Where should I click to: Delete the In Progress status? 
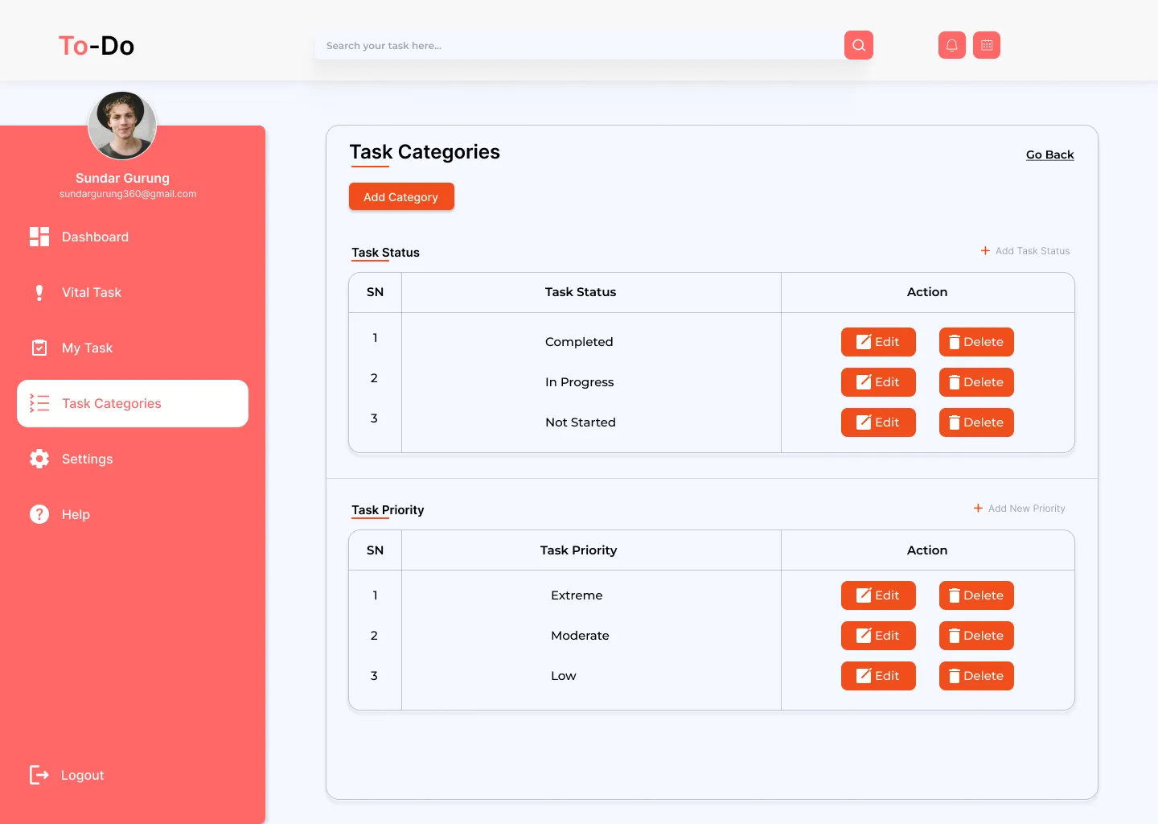coord(976,382)
